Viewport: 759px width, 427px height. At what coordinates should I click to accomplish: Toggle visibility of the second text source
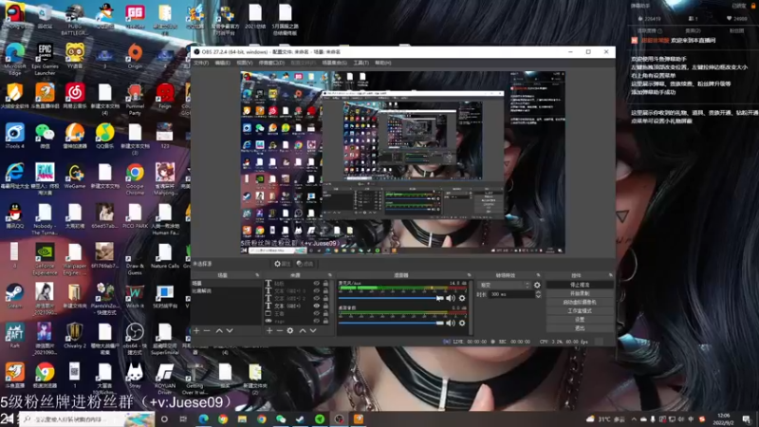click(317, 291)
